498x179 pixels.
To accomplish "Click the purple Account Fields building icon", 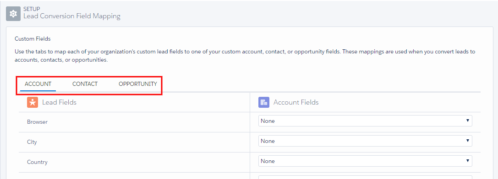I will coord(263,102).
